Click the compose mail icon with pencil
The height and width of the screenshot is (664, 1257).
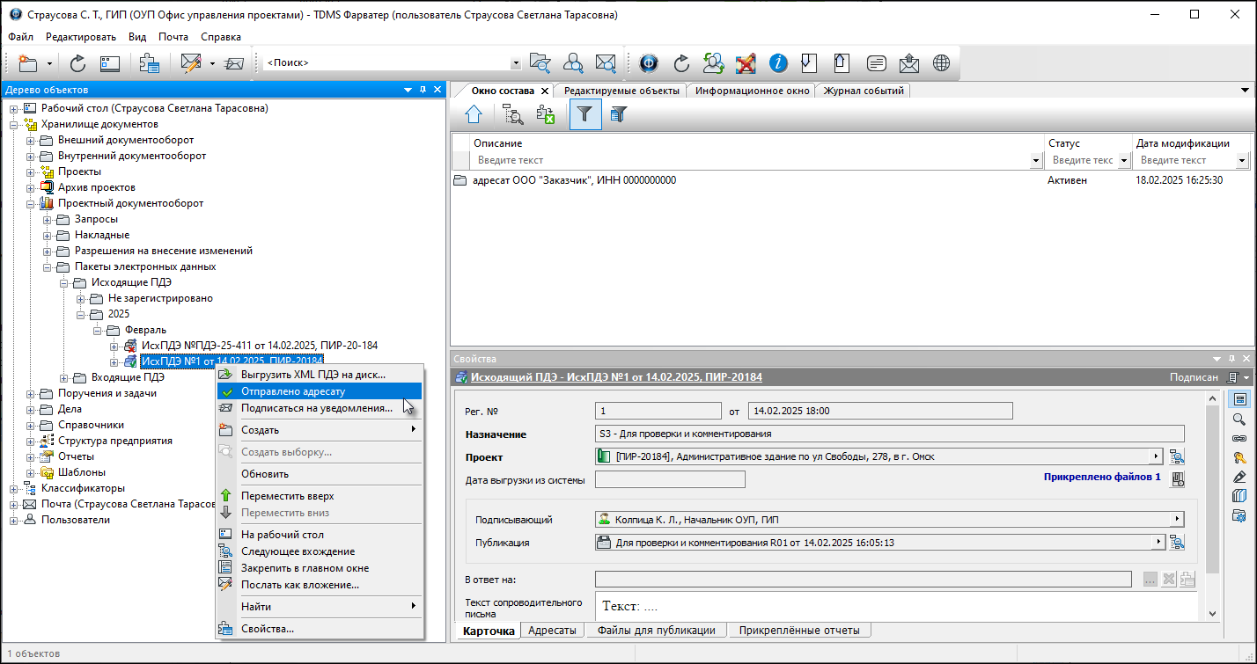click(x=191, y=63)
